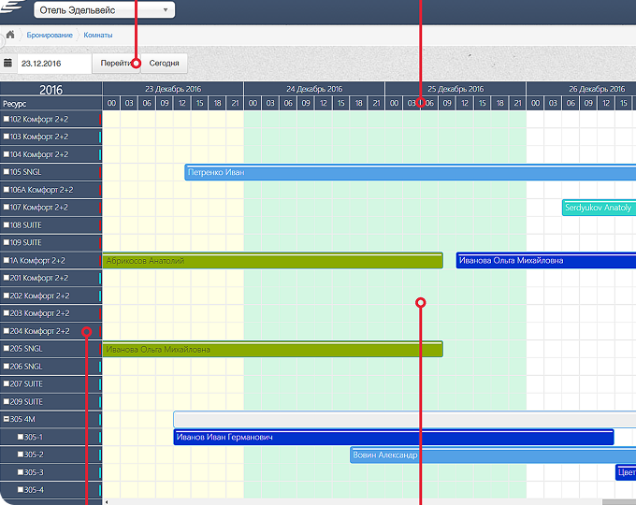Tick the checkbox for 109 SUITE

tap(7, 242)
